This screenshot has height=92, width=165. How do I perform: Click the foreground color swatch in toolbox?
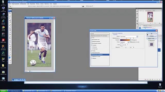point(10,58)
